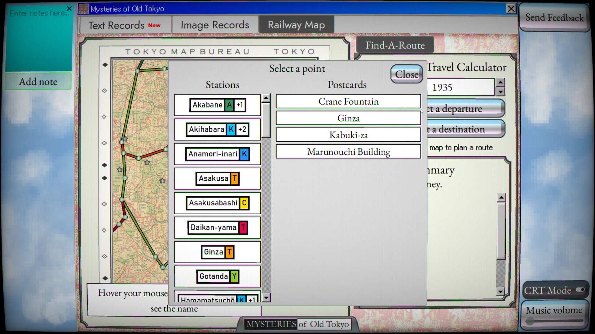Screen dimensions: 595x334
Task: Click the cyan K line icon beside Akihabara
Action: [231, 129]
